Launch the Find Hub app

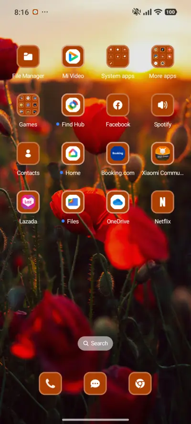coord(73,105)
